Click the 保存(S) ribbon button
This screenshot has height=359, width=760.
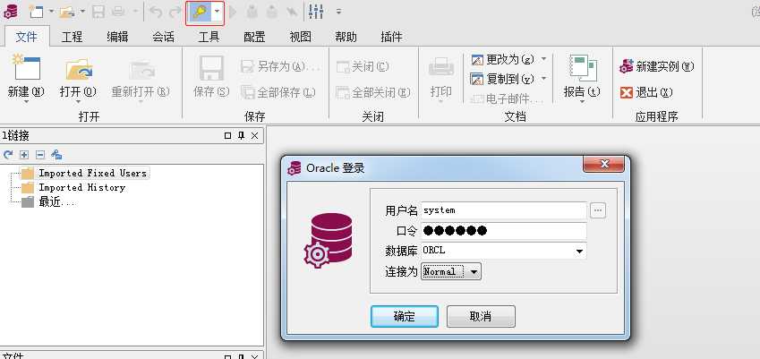tap(211, 78)
